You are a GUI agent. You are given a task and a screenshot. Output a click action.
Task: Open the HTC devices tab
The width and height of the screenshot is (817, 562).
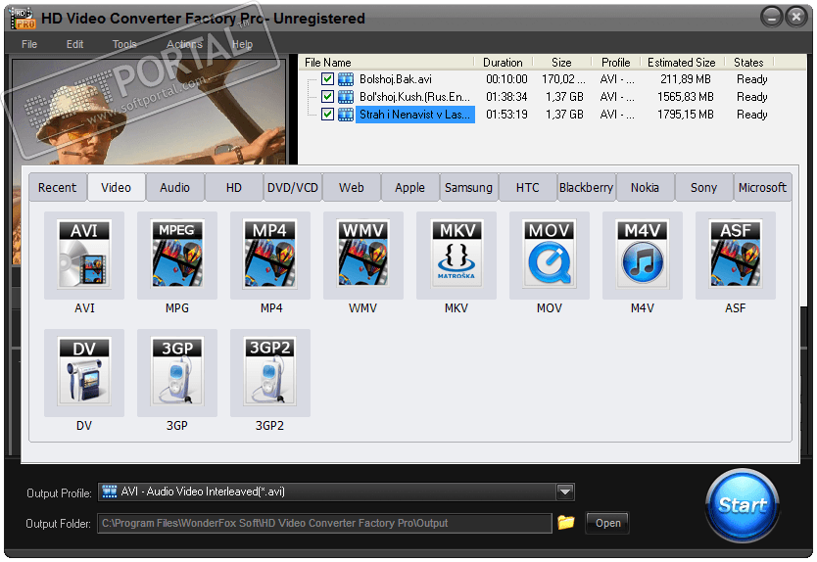tap(527, 188)
